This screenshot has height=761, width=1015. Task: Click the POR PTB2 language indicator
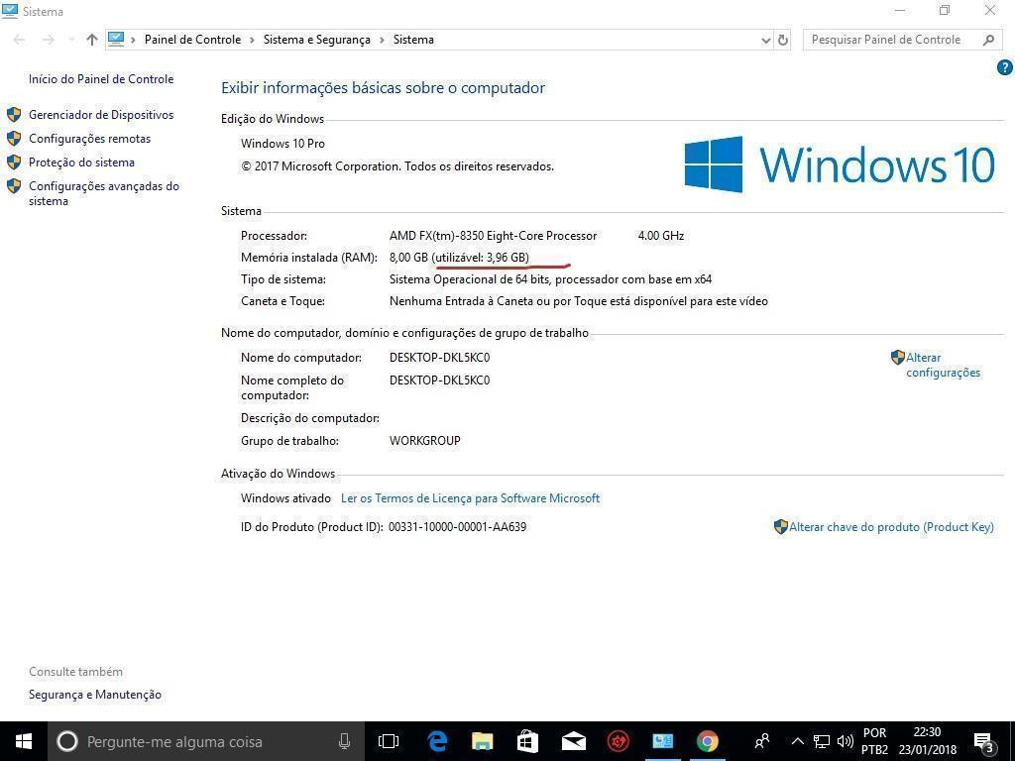click(874, 741)
